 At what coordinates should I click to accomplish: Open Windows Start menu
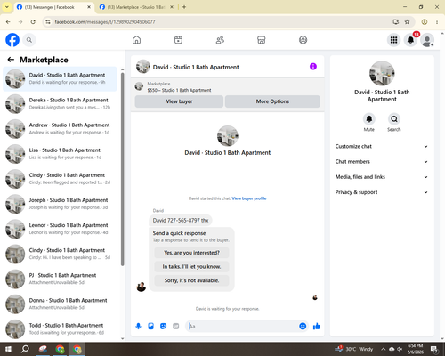pos(8,349)
